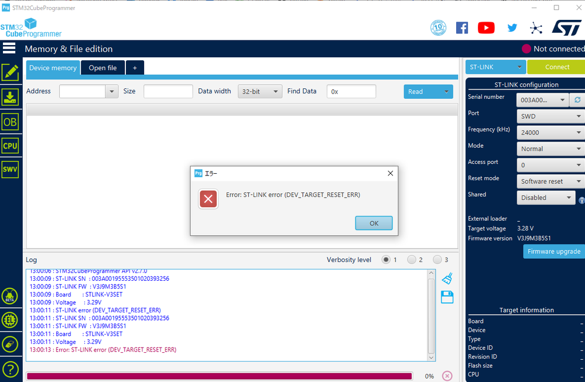Viewport: 585px width, 382px height.
Task: Open the help question mark icon
Action: (x=10, y=369)
